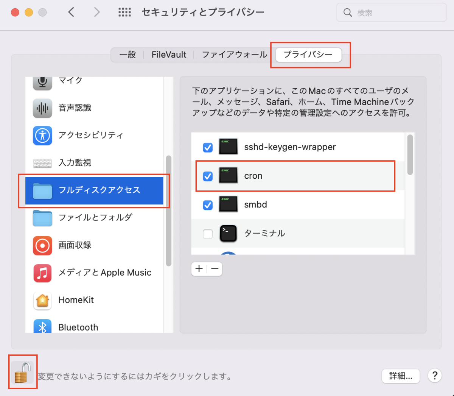Show all preferences with grid icon
This screenshot has width=454, height=396.
coord(124,12)
